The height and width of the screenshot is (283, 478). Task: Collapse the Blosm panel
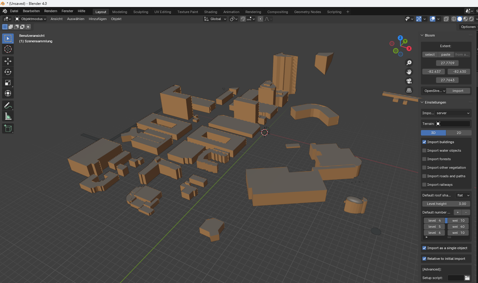coord(422,35)
